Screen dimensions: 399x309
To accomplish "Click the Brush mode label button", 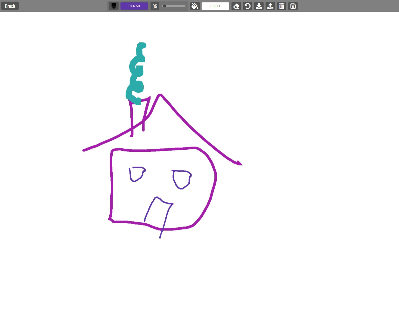I will 10,6.
